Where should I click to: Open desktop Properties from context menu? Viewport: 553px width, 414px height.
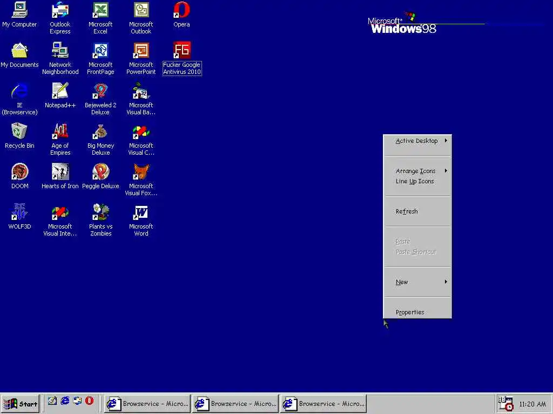click(417, 312)
